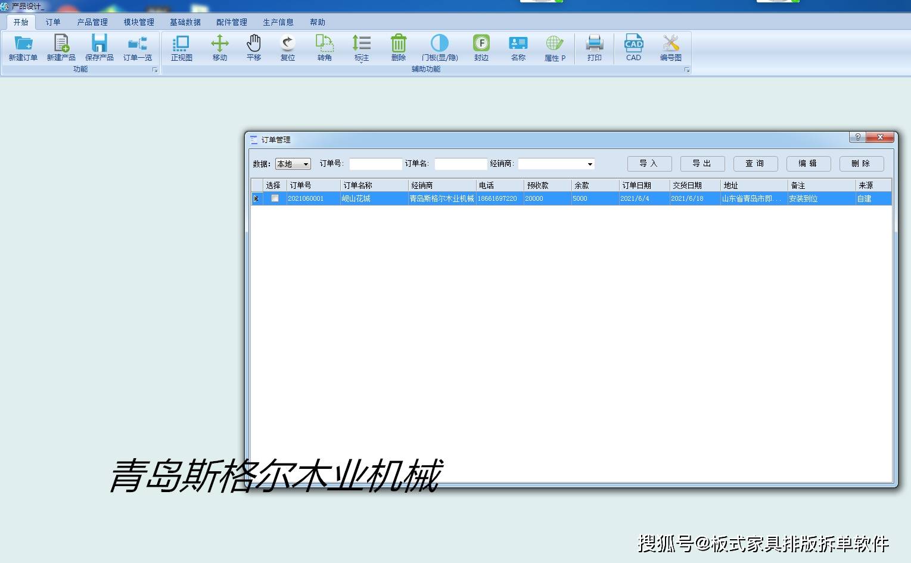Viewport: 911px width, 563px height.
Task: Click the 删除 trash icon in ribbon
Action: click(399, 48)
